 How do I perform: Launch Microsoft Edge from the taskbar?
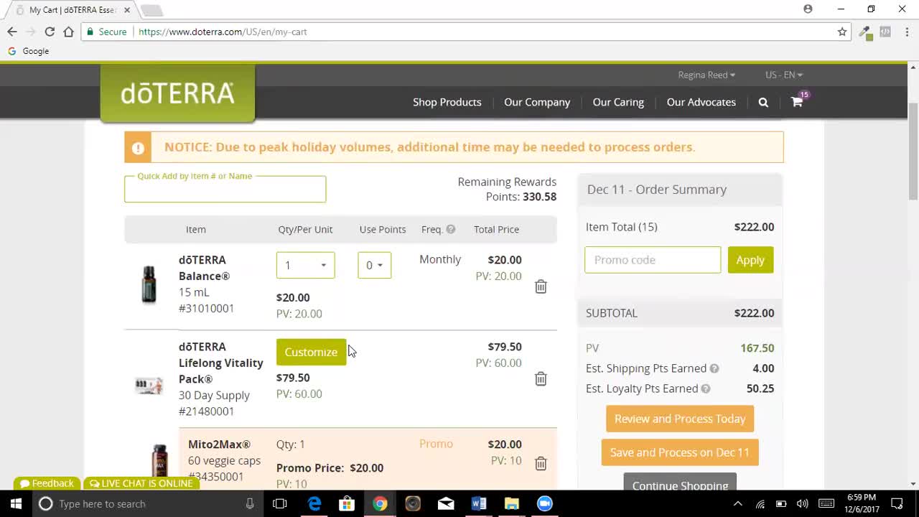314,503
